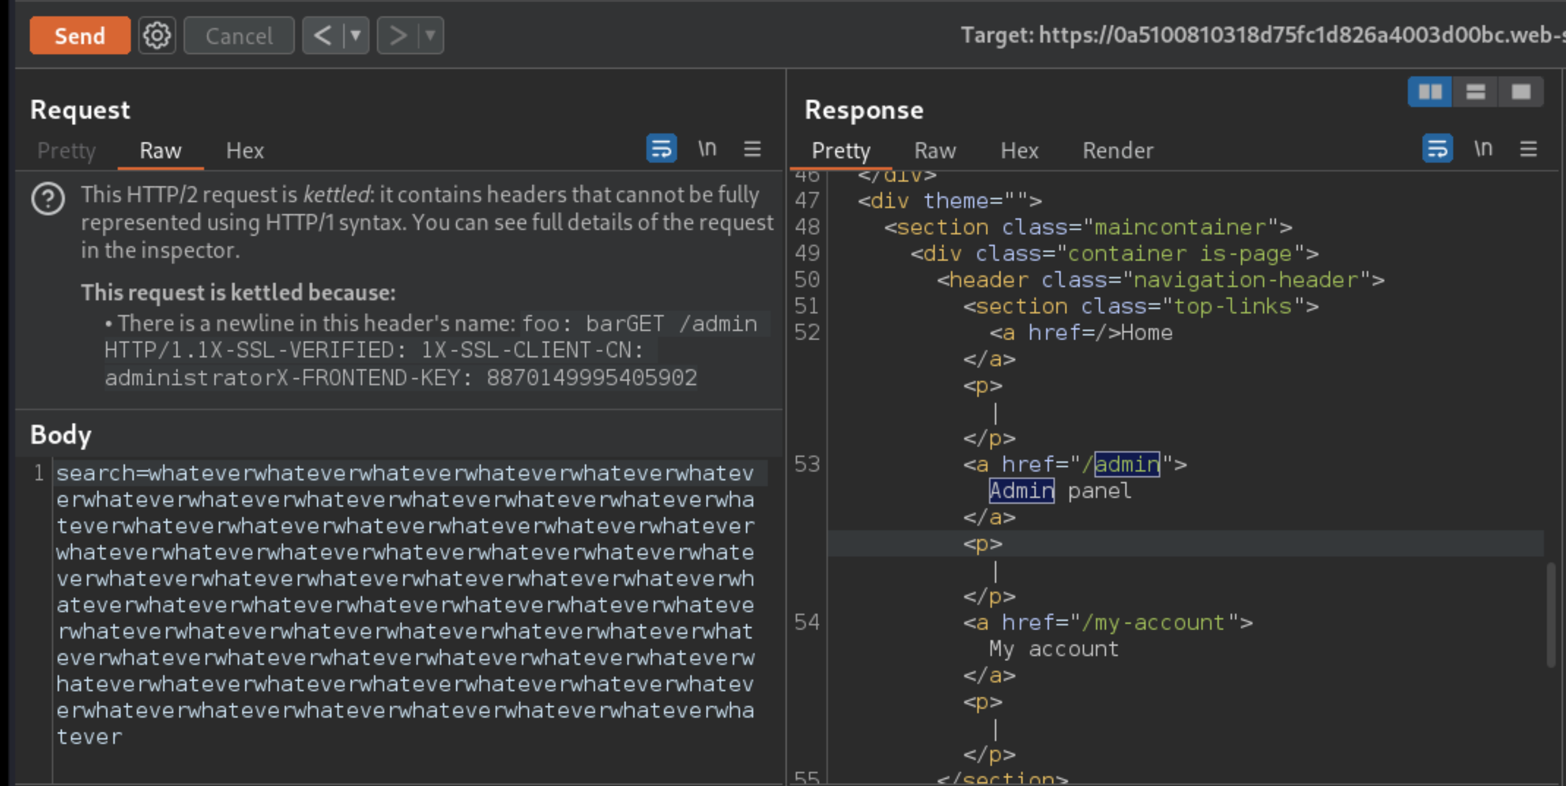The width and height of the screenshot is (1566, 786).
Task: Choose side-by-side split layout icon
Action: [1430, 92]
